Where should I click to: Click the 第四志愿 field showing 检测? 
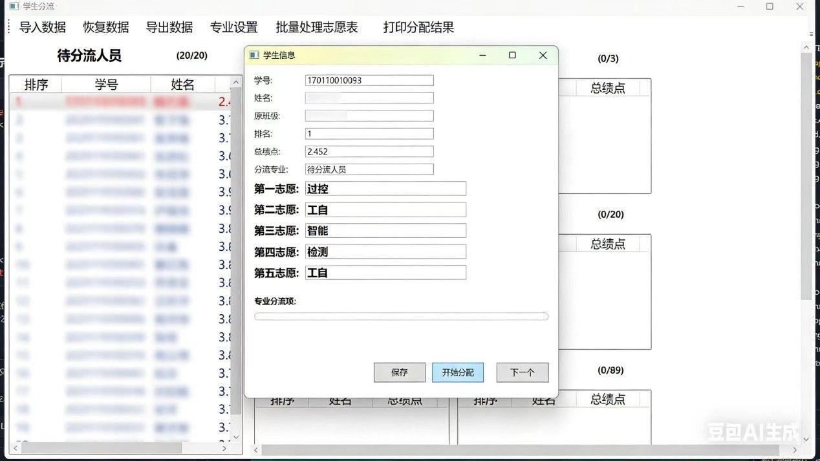click(385, 252)
